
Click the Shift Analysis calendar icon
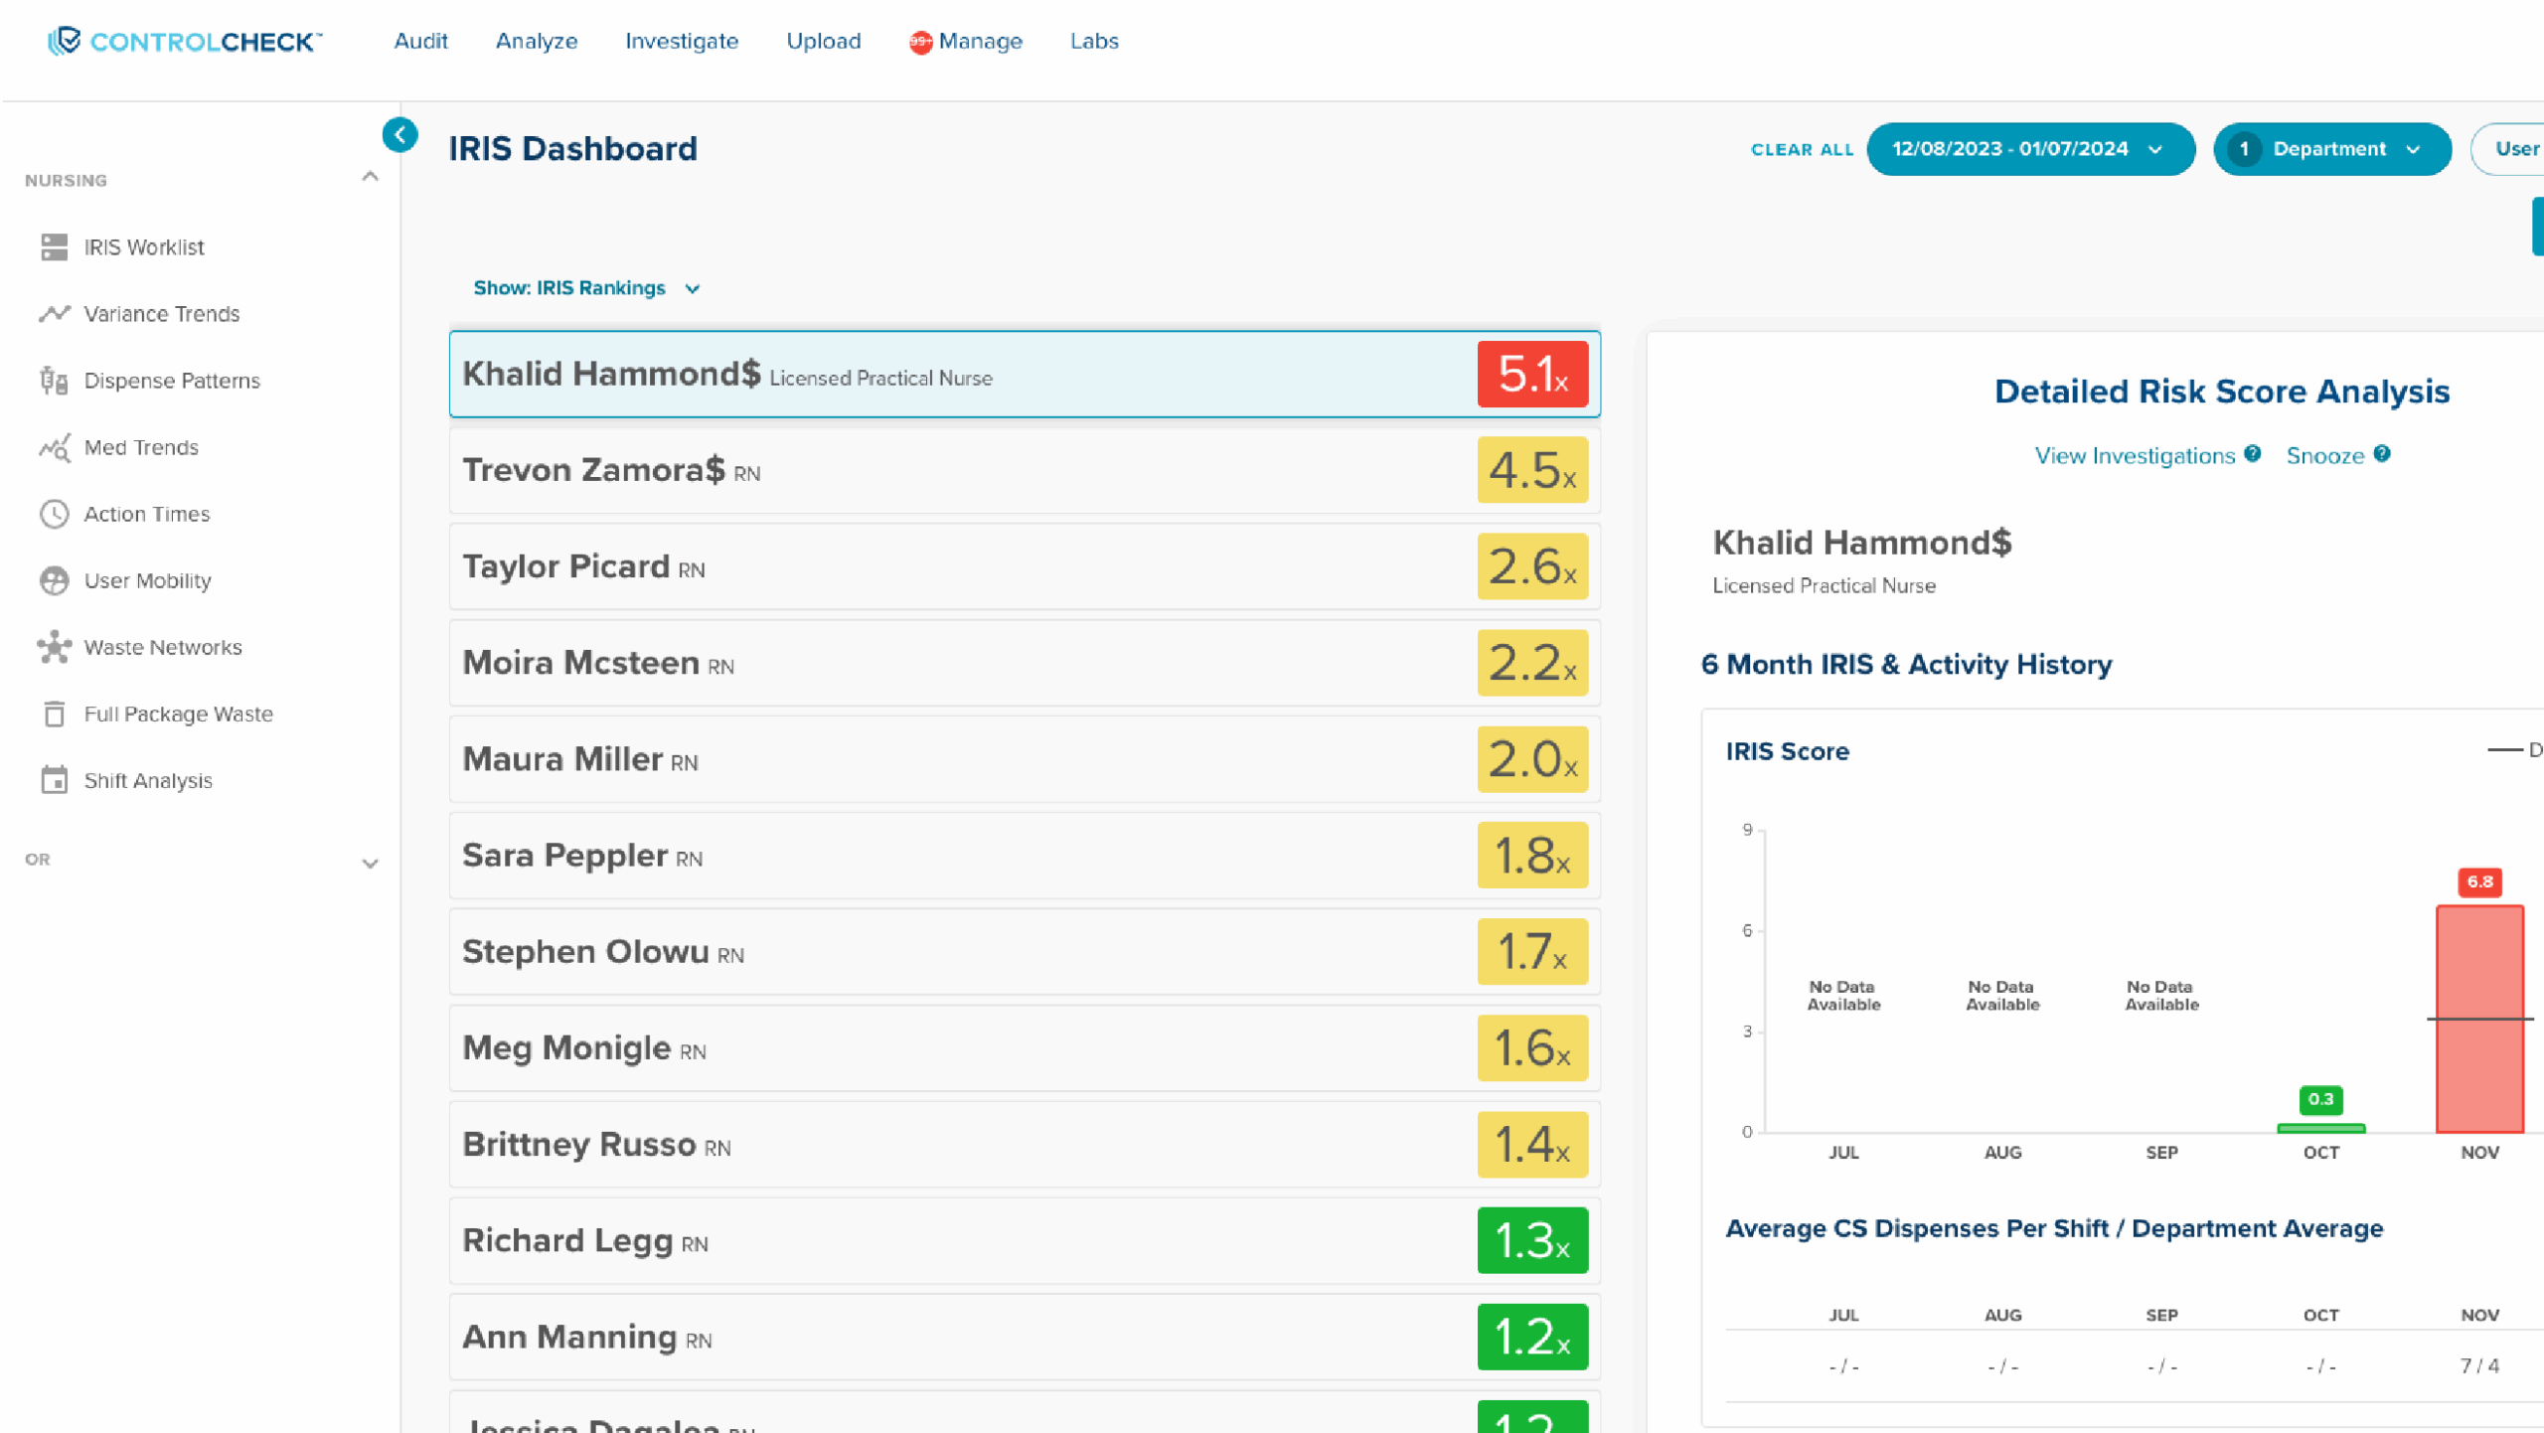(54, 780)
